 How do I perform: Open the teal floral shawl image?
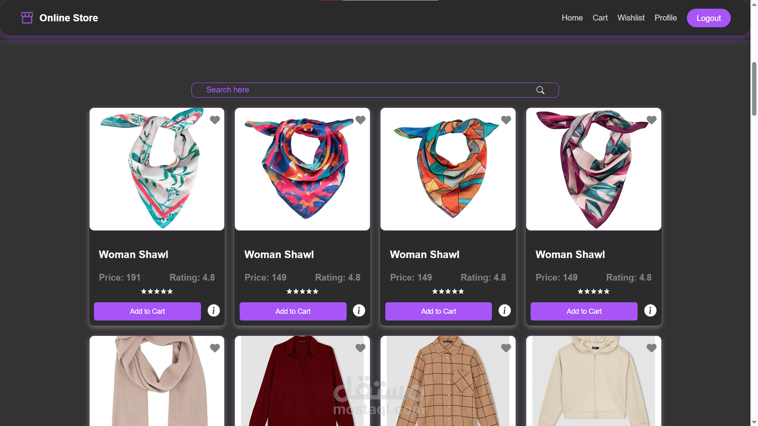[157, 169]
